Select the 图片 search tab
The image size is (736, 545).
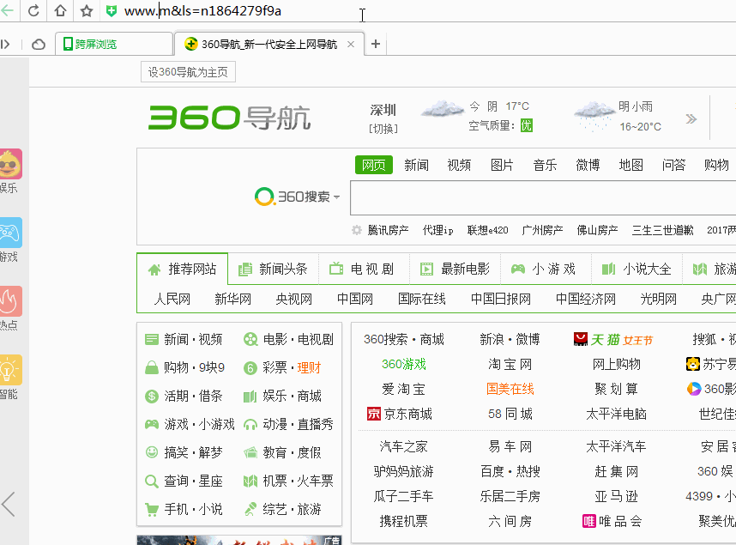pos(502,165)
